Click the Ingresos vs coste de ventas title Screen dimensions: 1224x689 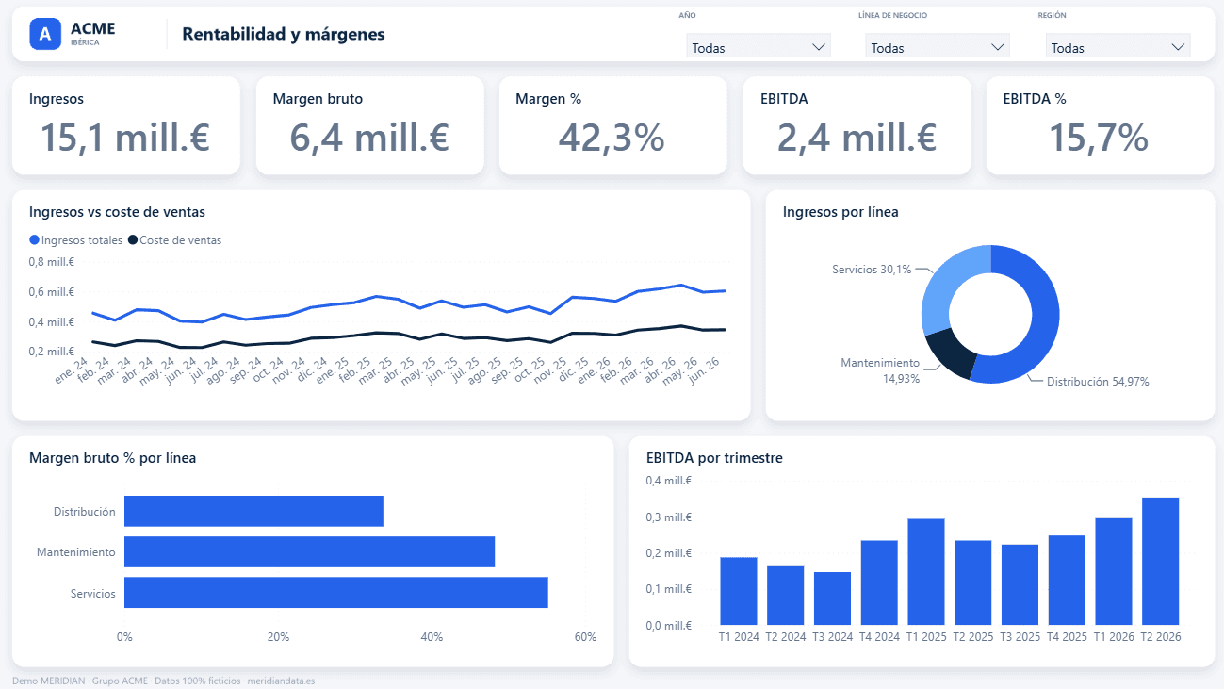(117, 212)
